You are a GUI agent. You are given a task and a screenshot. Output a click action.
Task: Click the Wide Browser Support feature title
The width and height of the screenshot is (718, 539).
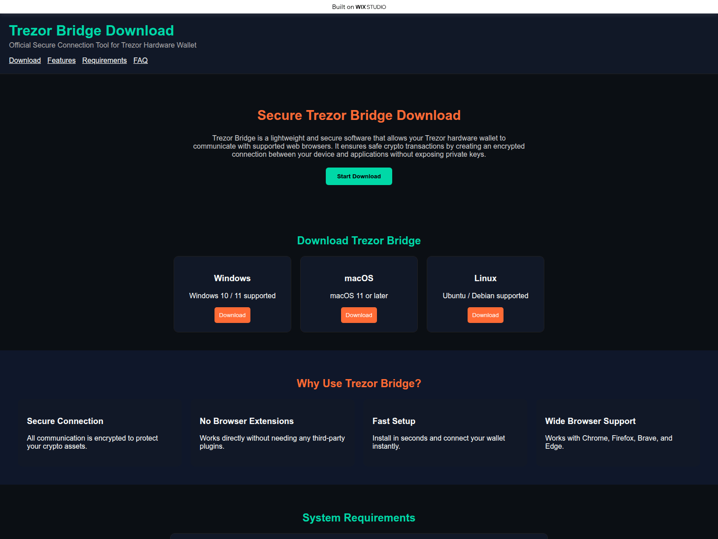(590, 421)
